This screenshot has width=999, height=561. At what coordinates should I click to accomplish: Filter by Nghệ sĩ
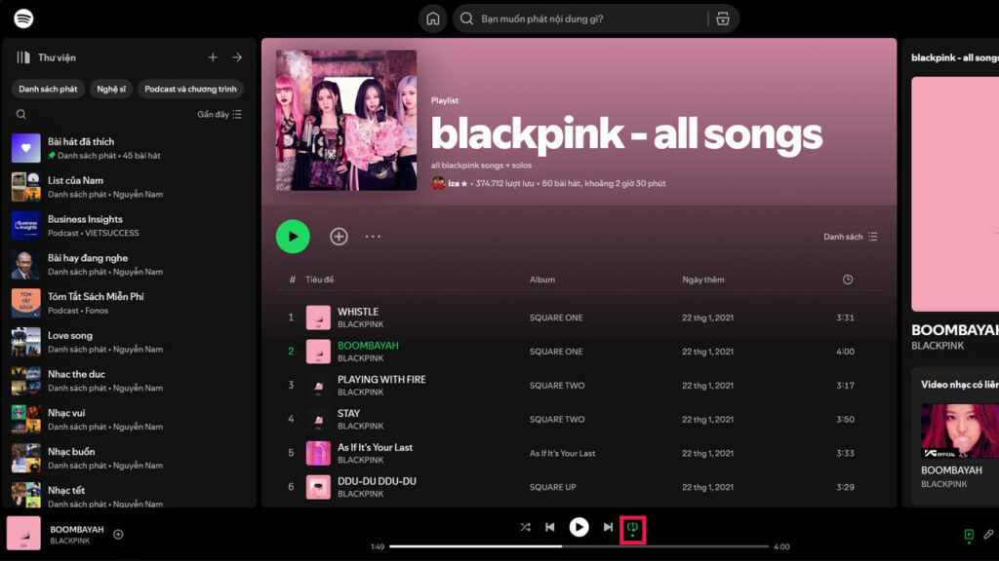point(111,89)
